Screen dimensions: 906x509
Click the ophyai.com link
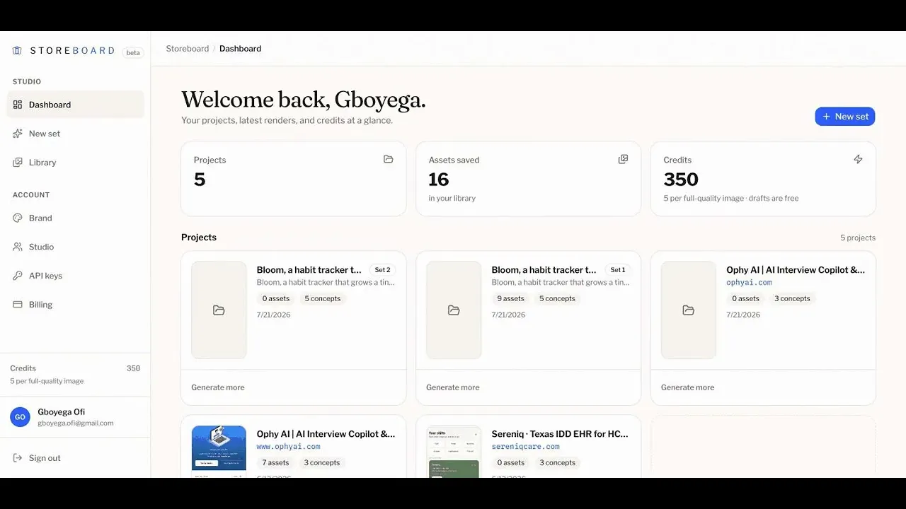coord(749,283)
